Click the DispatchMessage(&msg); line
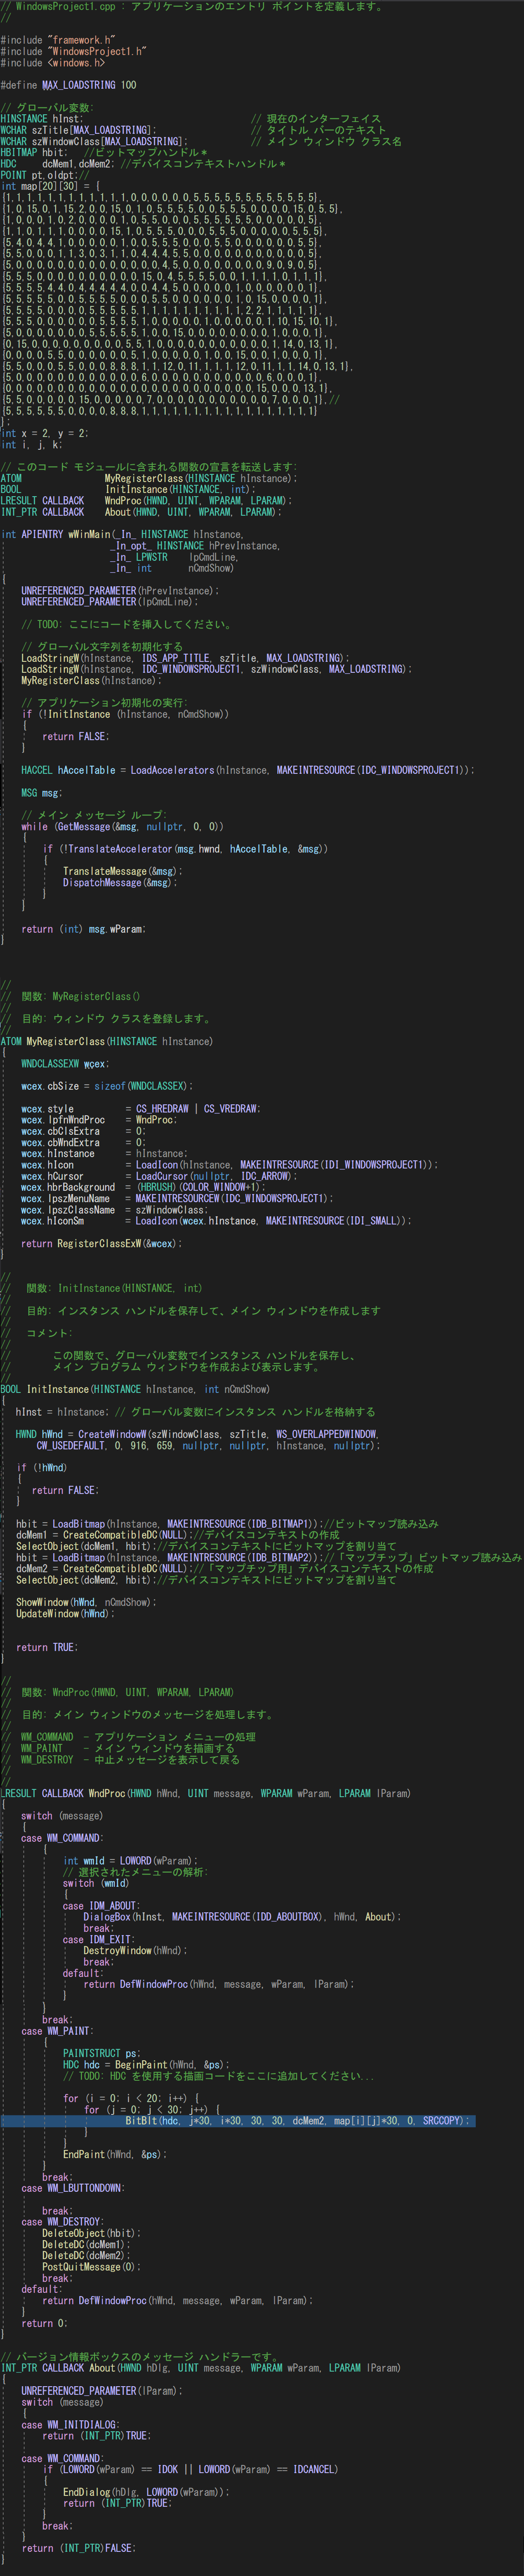The width and height of the screenshot is (524, 2576). click(120, 882)
